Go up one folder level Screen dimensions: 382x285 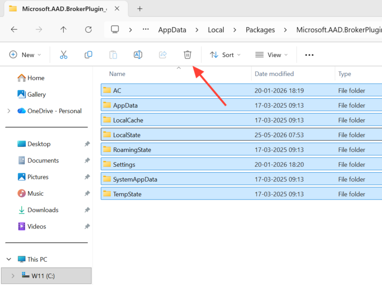(x=63, y=30)
